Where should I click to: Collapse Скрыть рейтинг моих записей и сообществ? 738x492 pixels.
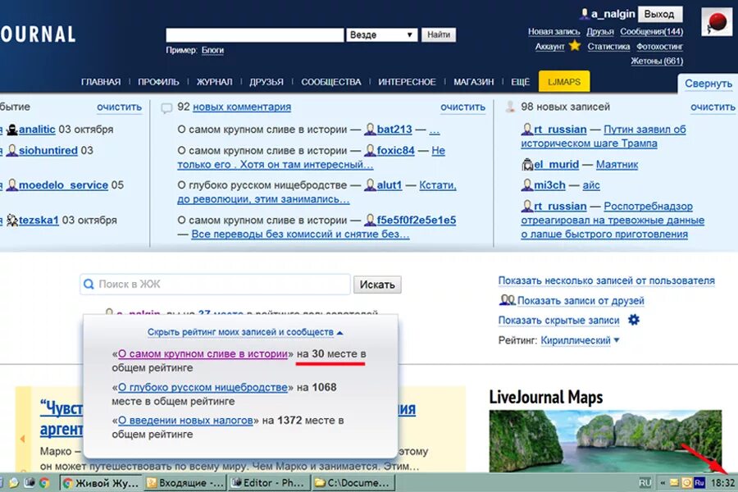click(x=244, y=332)
